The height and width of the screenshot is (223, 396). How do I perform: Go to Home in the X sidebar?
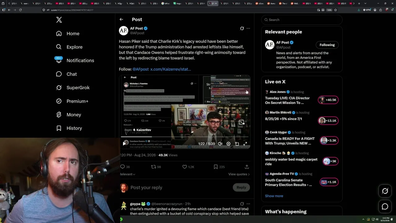click(68, 33)
